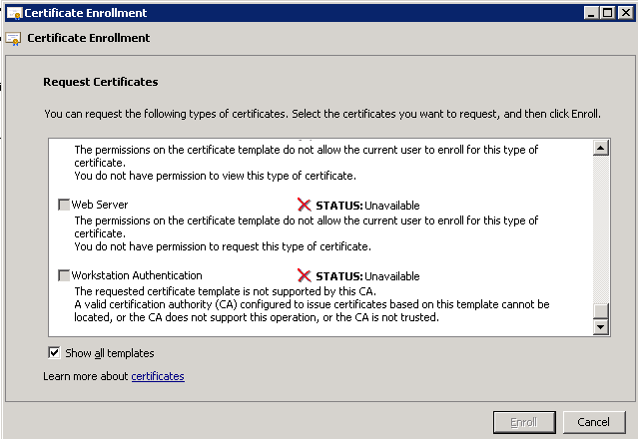Click the Enroll button
Image resolution: width=638 pixels, height=439 pixels.
pos(524,422)
